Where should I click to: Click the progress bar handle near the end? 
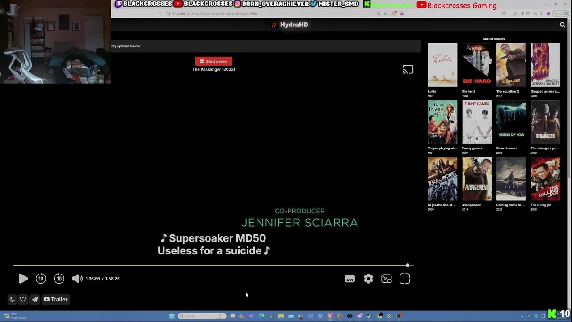pyautogui.click(x=408, y=265)
